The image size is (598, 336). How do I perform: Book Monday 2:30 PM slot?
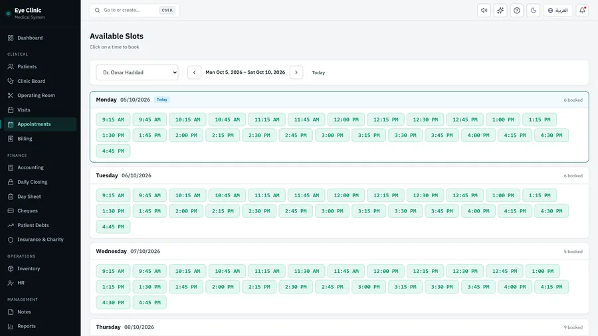click(259, 135)
